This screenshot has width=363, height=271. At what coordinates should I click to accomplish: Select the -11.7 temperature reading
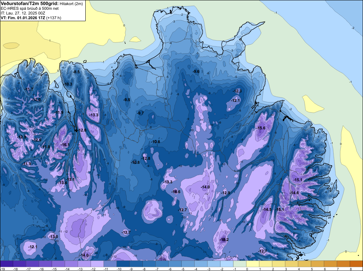pos(29,89)
